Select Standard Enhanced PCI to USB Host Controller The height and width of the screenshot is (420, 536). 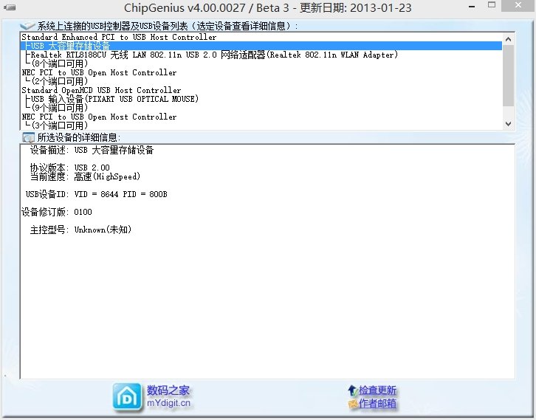119,37
